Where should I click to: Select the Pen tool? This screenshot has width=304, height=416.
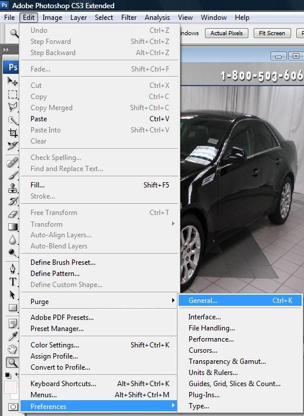point(12,269)
